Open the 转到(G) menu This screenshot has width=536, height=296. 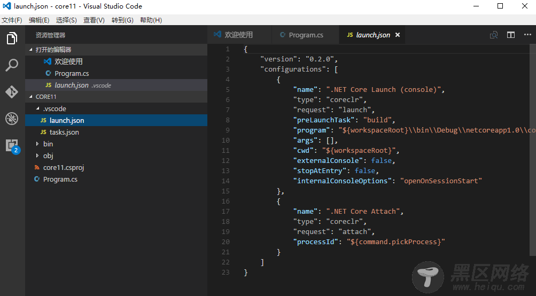pyautogui.click(x=122, y=20)
